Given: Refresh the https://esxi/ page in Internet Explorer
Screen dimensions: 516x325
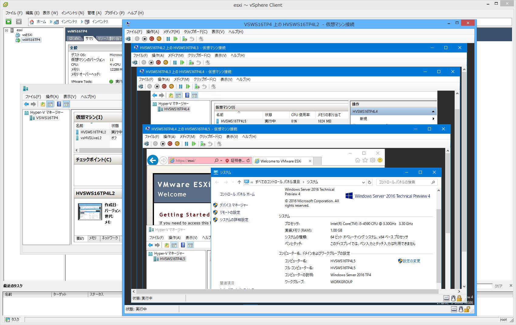Looking at the screenshot, I should (x=248, y=161).
